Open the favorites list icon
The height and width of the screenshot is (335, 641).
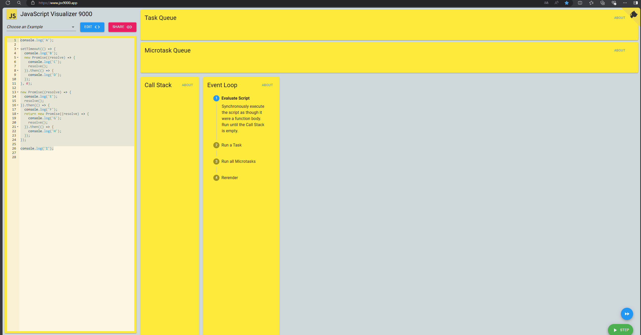[x=591, y=3]
